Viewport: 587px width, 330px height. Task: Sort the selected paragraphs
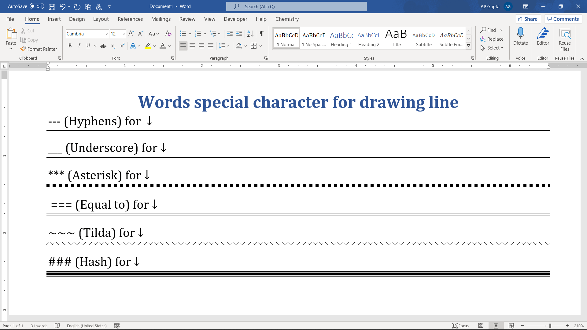pos(250,34)
